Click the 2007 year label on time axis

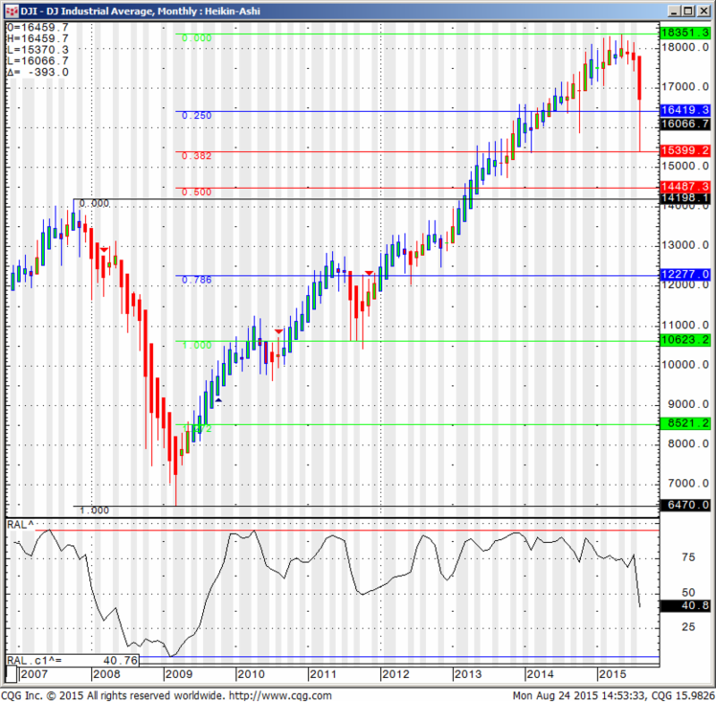click(x=34, y=674)
